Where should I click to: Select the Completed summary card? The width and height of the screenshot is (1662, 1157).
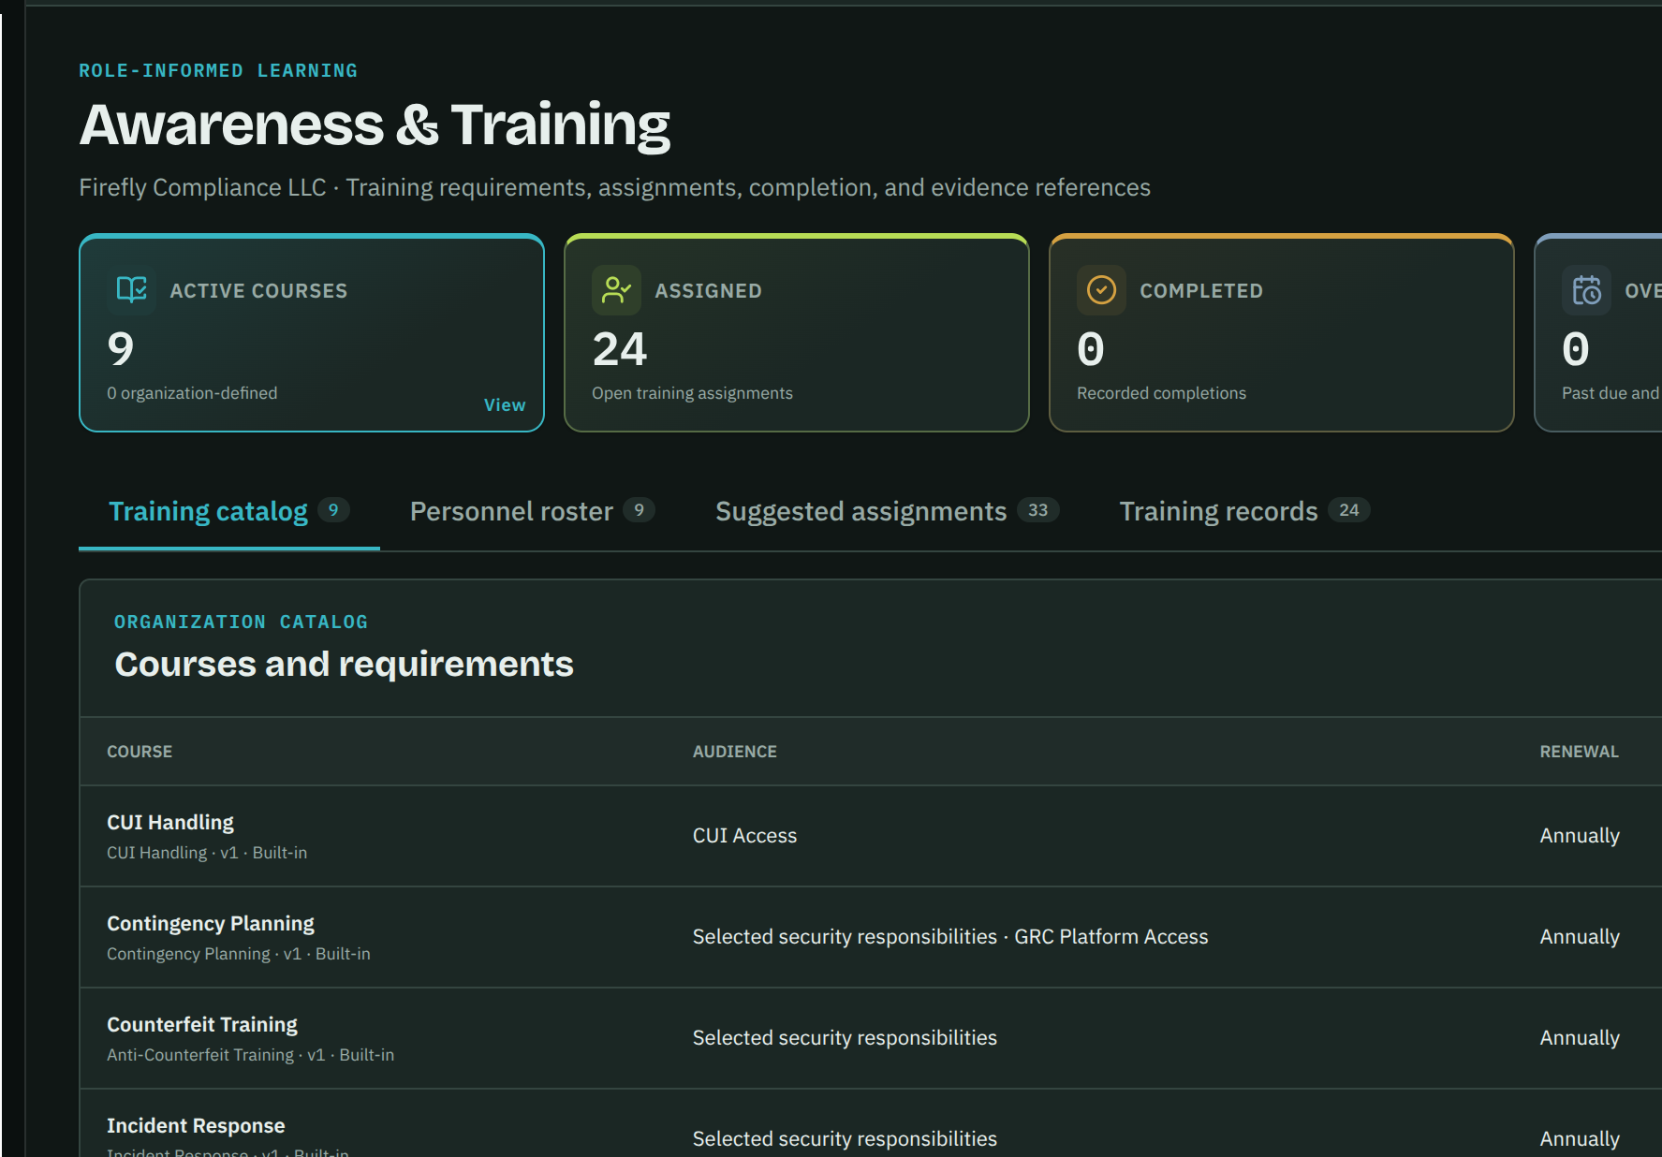pos(1282,333)
